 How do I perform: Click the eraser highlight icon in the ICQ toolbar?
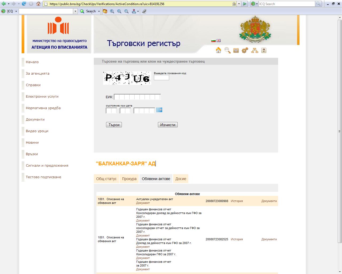[144, 11]
